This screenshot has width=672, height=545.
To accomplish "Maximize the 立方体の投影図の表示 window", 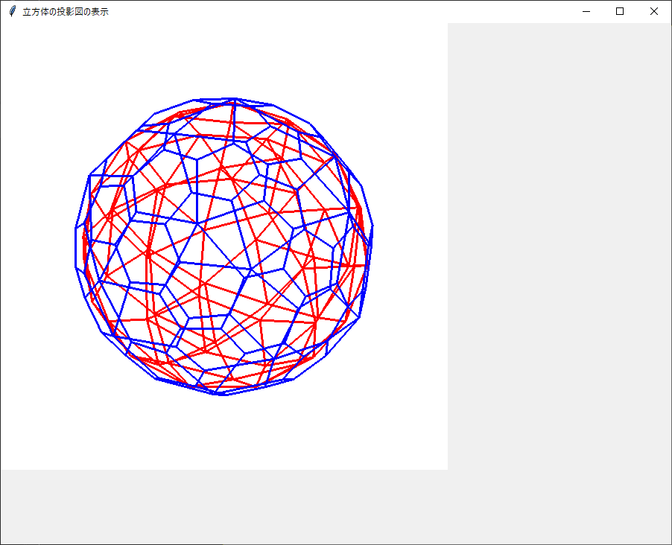I will click(620, 12).
